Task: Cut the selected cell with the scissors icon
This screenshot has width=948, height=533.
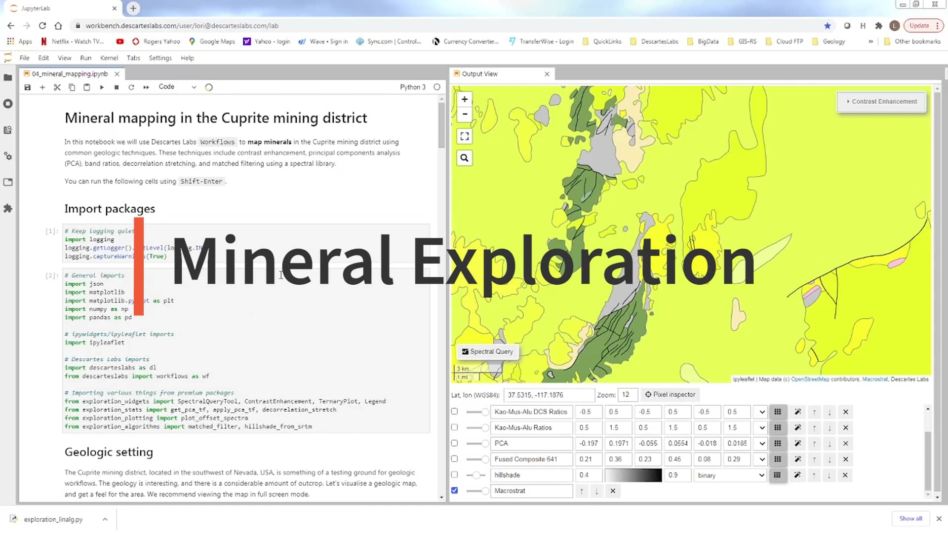Action: [57, 87]
